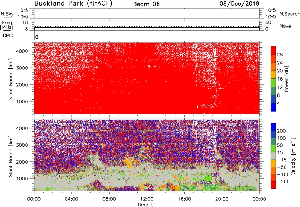The height and width of the screenshot is (207, 300).
Task: Click the power panel 'Slant Range [km]' label
Action: click(10, 79)
